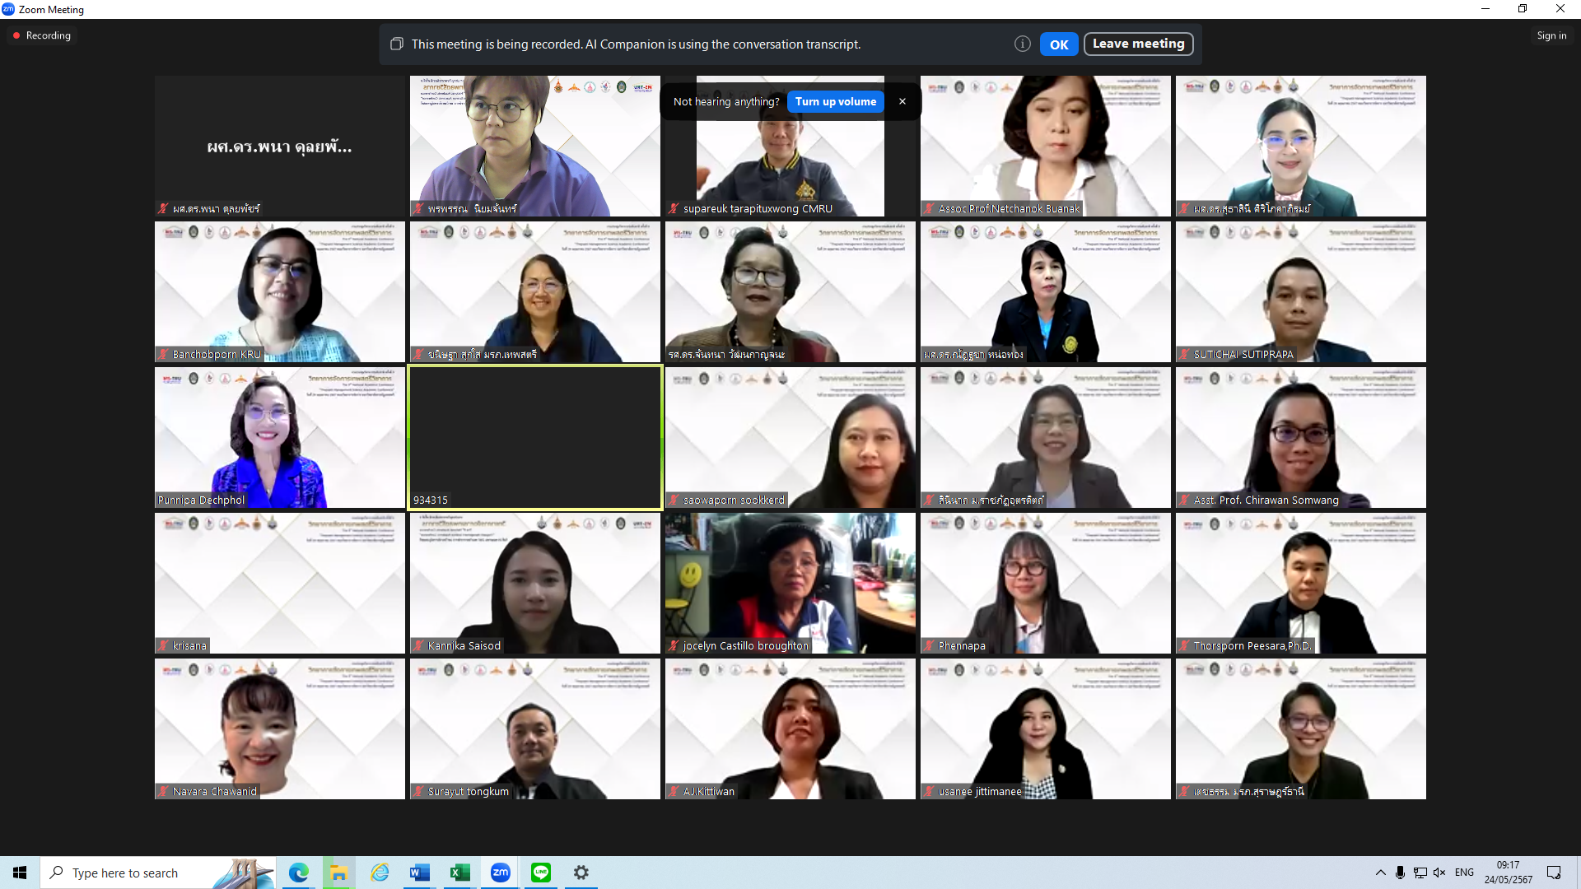The image size is (1581, 889).
Task: Open Zoom icon in the taskbar
Action: [500, 873]
